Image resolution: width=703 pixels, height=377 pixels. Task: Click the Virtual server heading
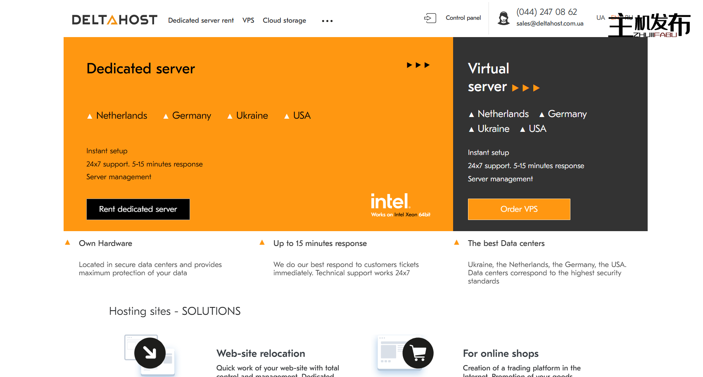click(489, 77)
